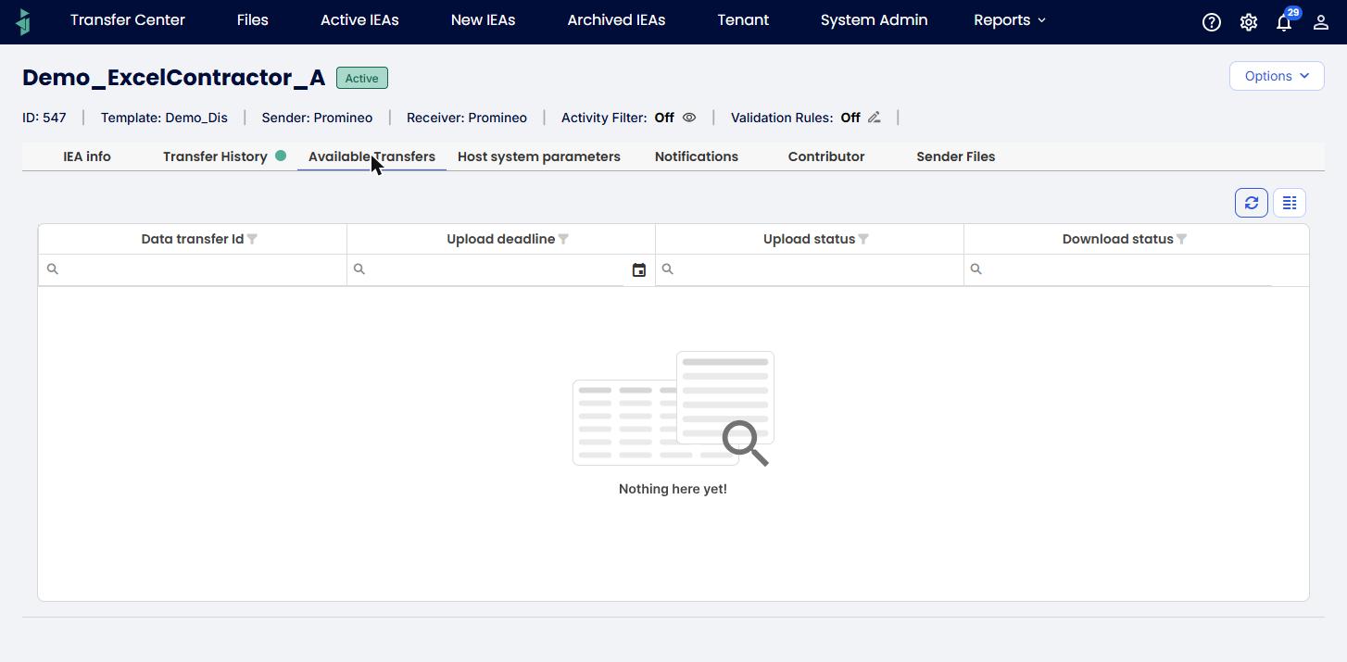
Task: Click the 'Nothing here yet!' message
Action: (673, 489)
